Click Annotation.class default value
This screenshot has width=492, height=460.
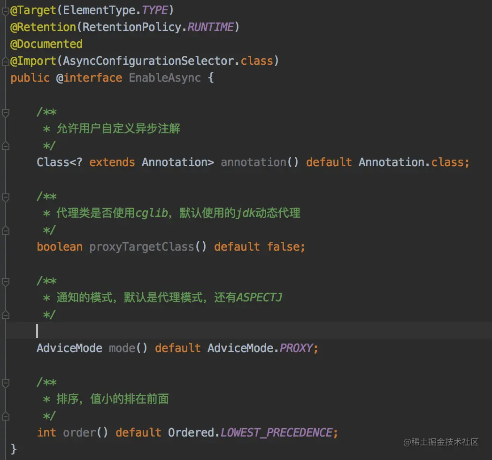[410, 162]
